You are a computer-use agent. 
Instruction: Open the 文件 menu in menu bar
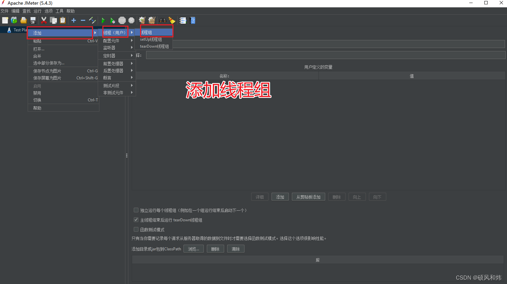(x=5, y=11)
